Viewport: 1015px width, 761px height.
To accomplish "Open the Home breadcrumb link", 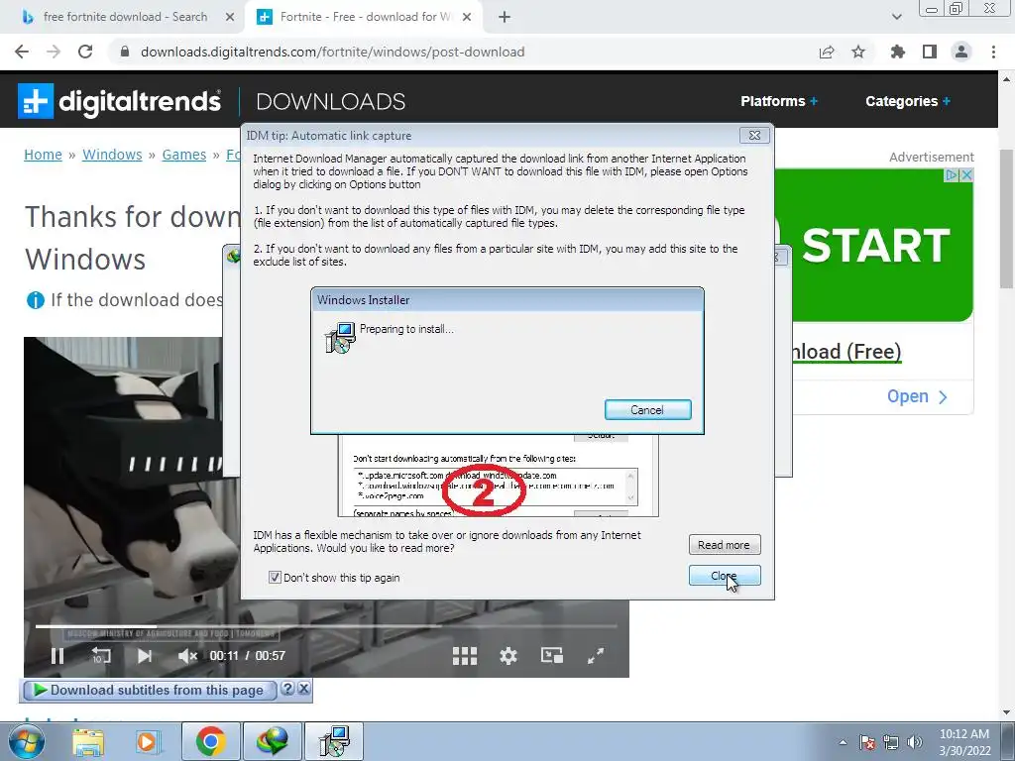I will [x=43, y=155].
